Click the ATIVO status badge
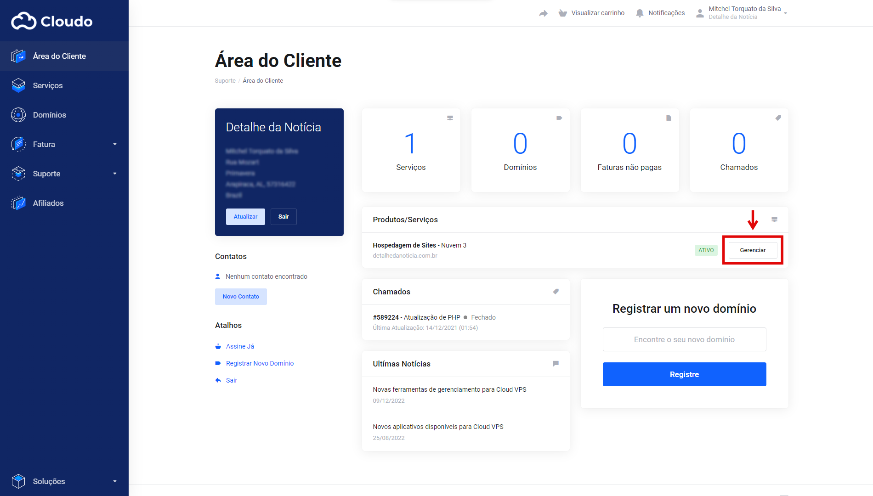This screenshot has height=496, width=873. click(706, 250)
